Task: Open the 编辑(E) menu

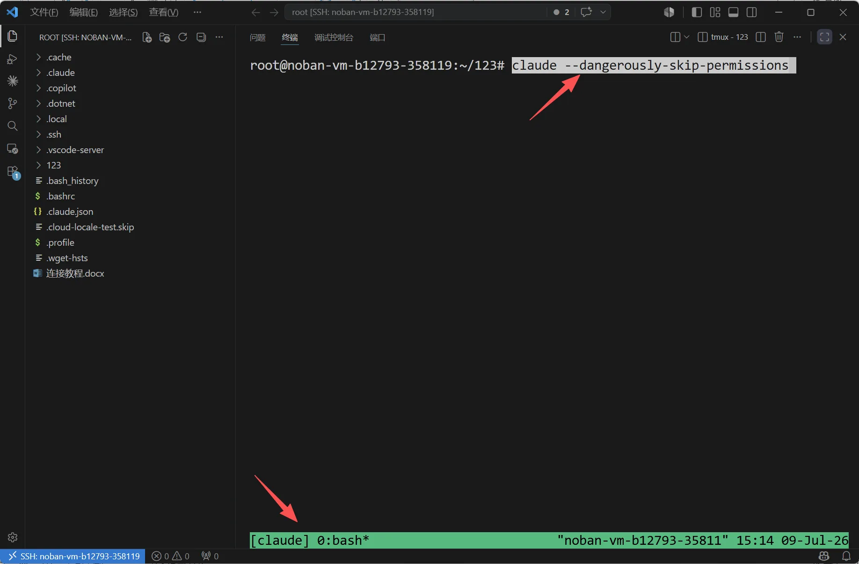Action: 84,12
